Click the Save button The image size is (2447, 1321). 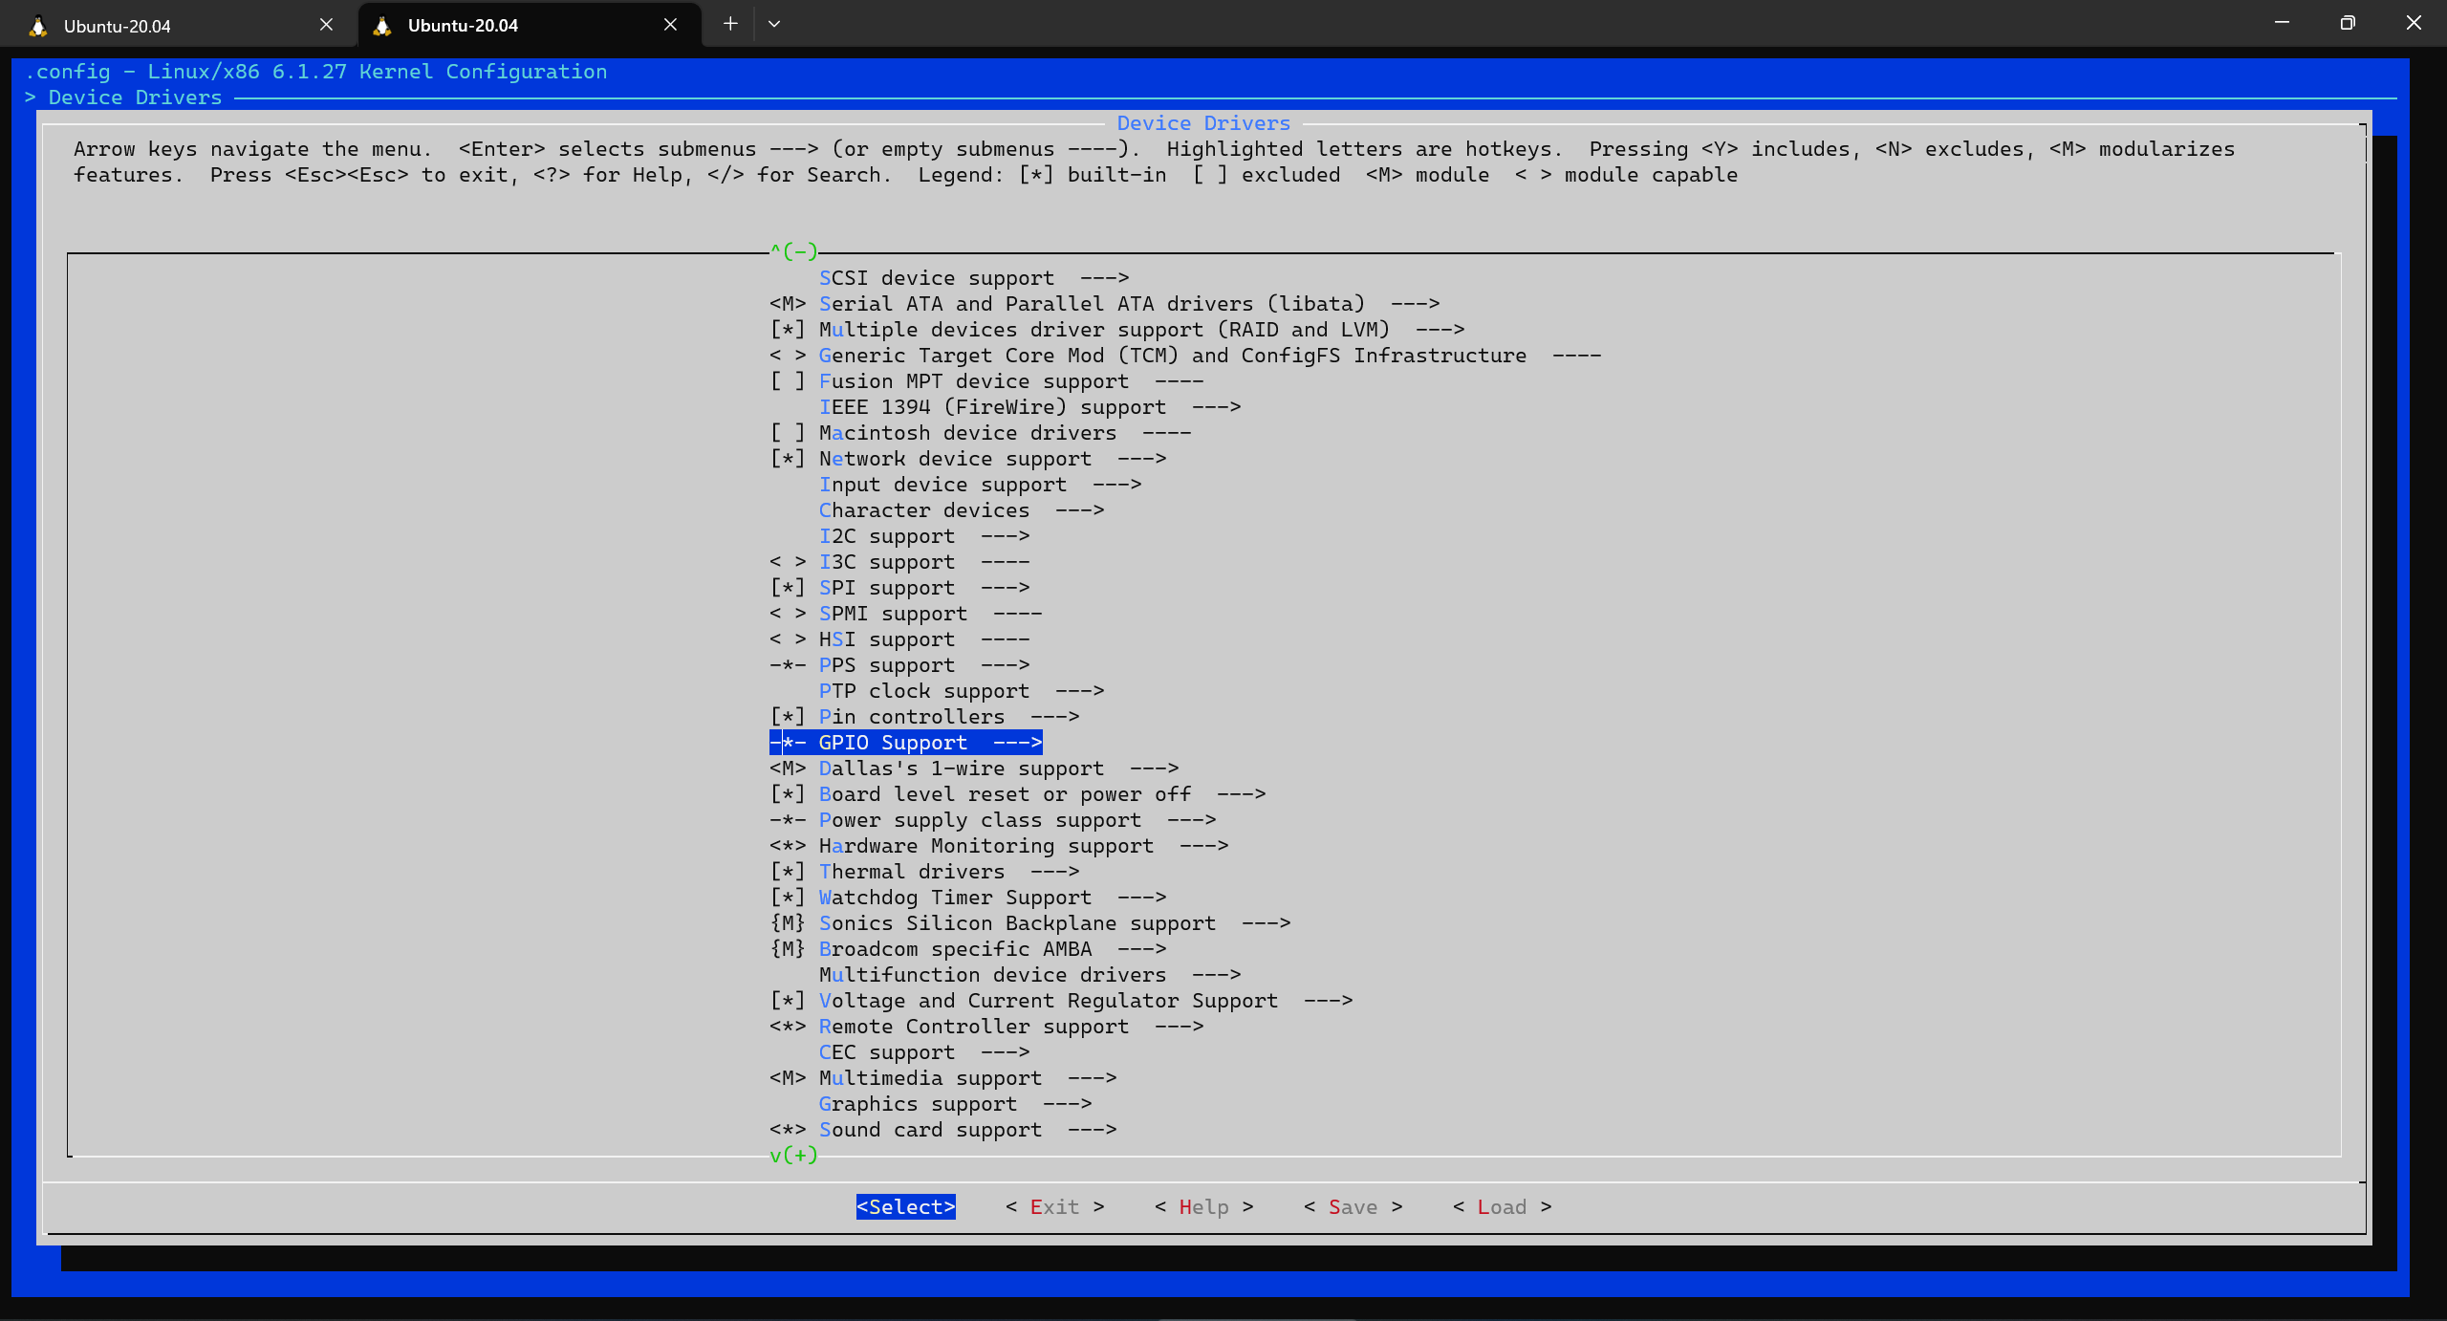click(1353, 1206)
